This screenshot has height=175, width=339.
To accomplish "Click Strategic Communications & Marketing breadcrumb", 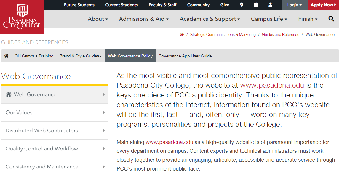I will click(223, 34).
